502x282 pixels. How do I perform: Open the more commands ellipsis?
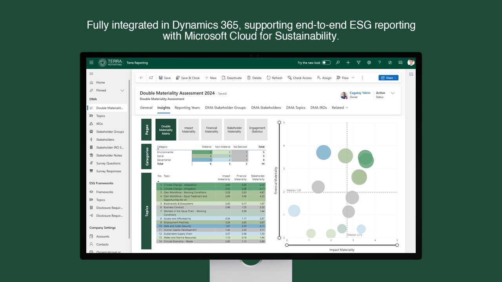(362, 78)
